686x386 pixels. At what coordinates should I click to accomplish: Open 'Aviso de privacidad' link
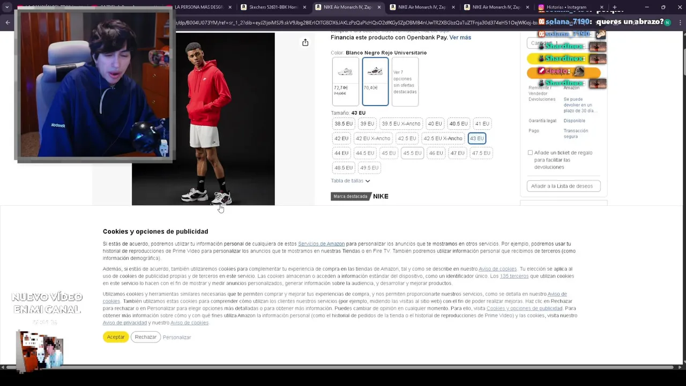124,323
